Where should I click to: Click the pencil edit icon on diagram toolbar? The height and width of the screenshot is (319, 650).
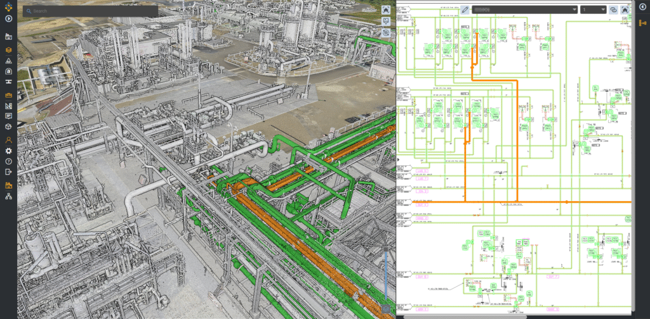point(465,9)
